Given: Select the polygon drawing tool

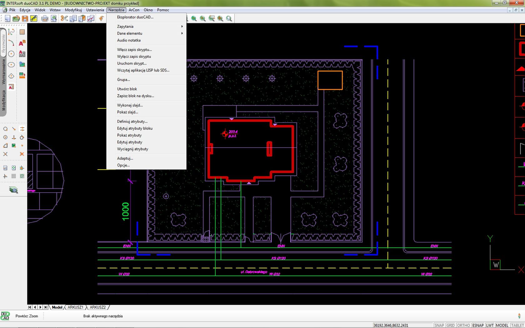Looking at the screenshot, I should pos(11,76).
